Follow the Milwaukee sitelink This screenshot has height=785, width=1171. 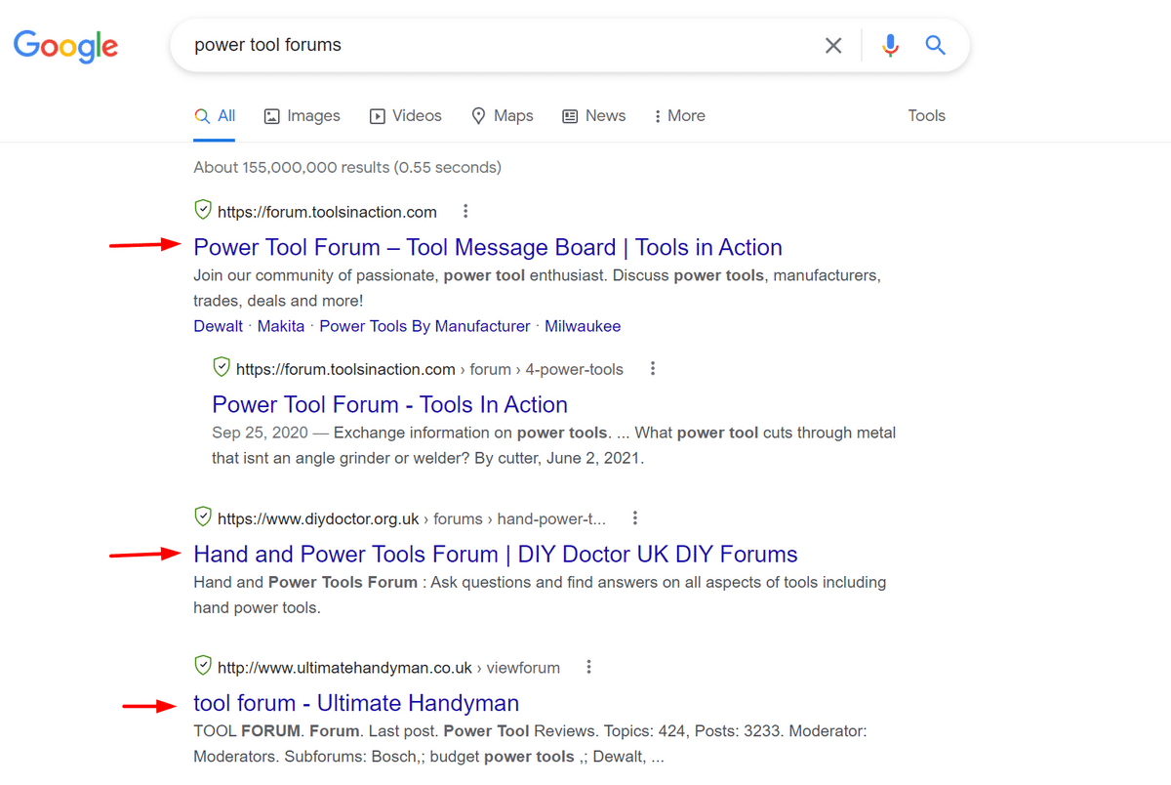(x=583, y=326)
